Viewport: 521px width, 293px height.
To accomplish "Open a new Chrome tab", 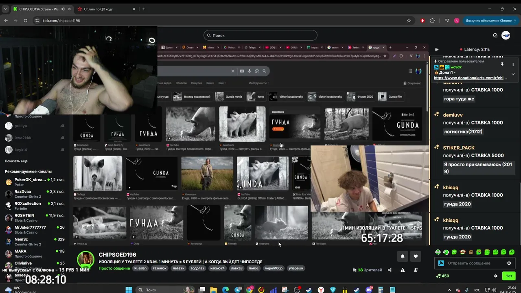I will (x=144, y=9).
